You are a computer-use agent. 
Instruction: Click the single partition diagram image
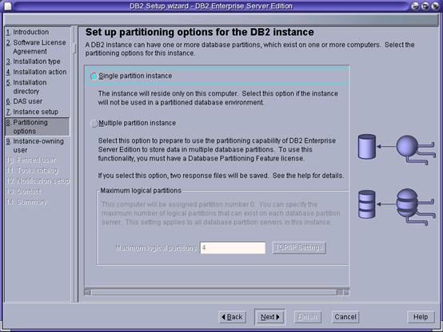pos(397,150)
